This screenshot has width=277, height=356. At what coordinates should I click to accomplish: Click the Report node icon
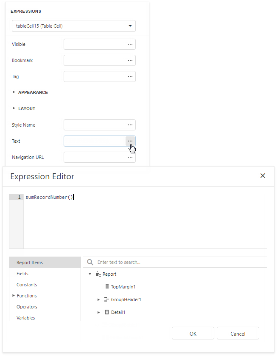click(98, 274)
